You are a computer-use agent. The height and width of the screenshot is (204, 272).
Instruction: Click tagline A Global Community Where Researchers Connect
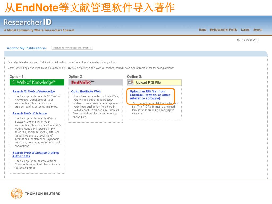point(39,30)
